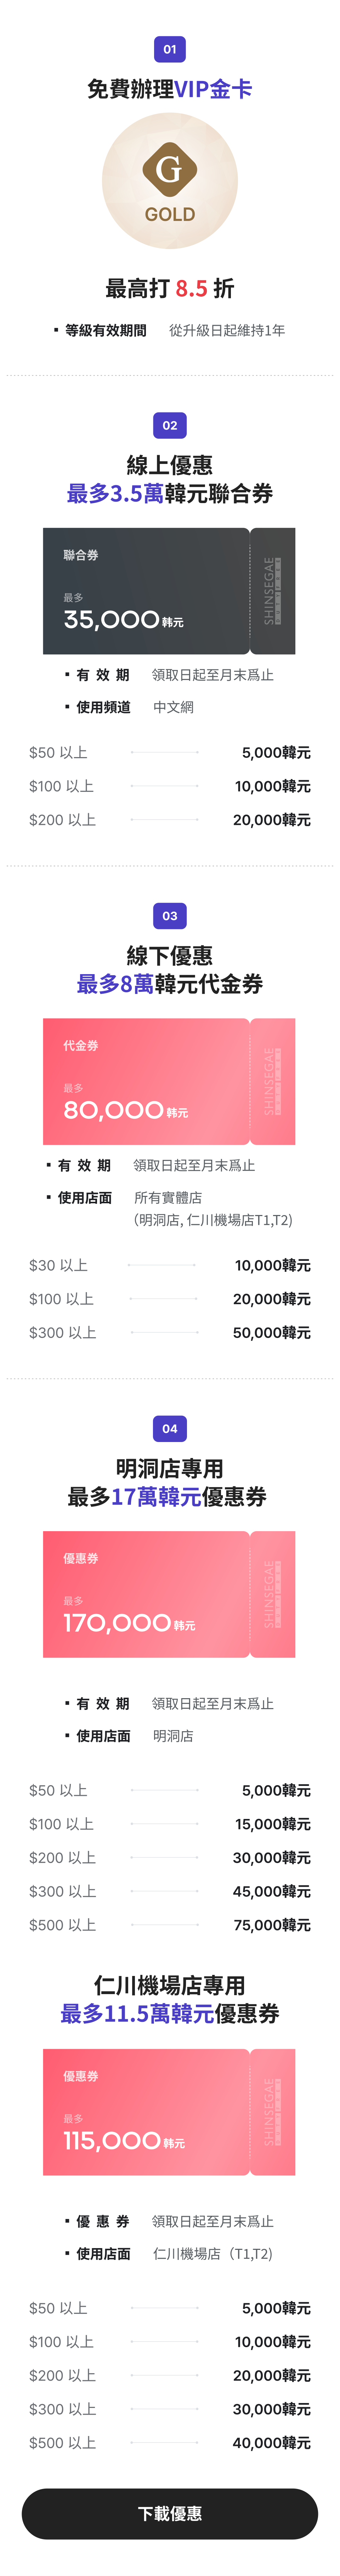Tap the 下載優惠 download button
The height and width of the screenshot is (2576, 340).
tap(170, 2513)
